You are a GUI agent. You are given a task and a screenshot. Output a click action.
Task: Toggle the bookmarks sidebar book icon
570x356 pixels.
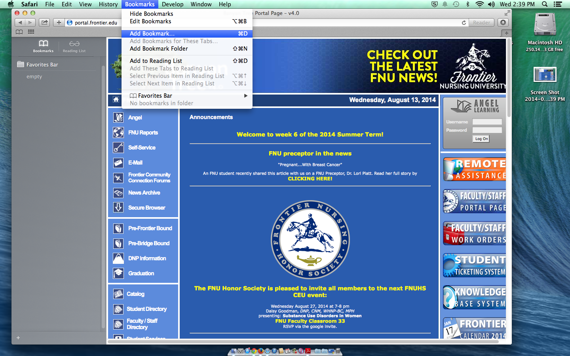19,32
